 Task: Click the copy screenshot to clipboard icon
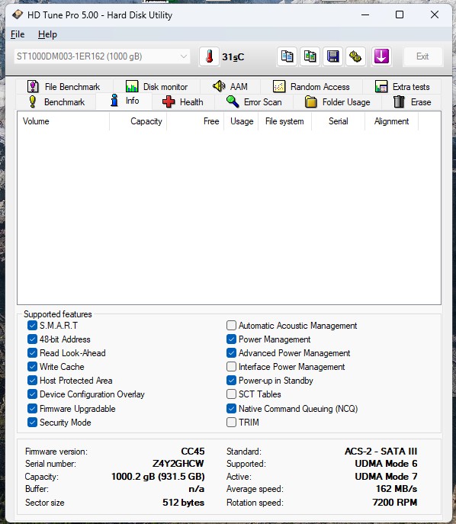click(310, 56)
